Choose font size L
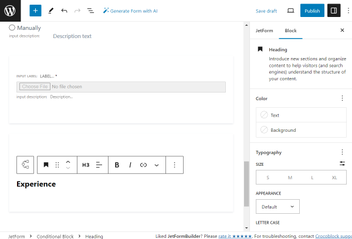352x239 pixels. (x=312, y=177)
